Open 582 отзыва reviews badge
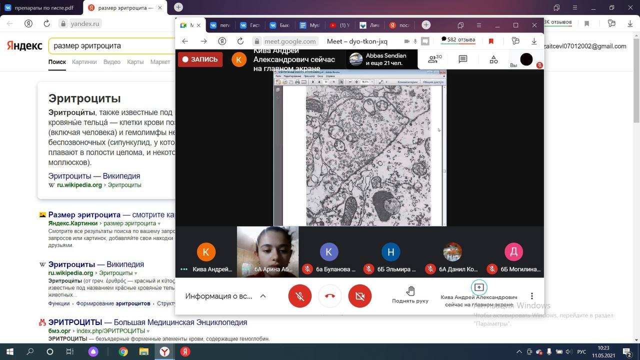 (x=458, y=39)
